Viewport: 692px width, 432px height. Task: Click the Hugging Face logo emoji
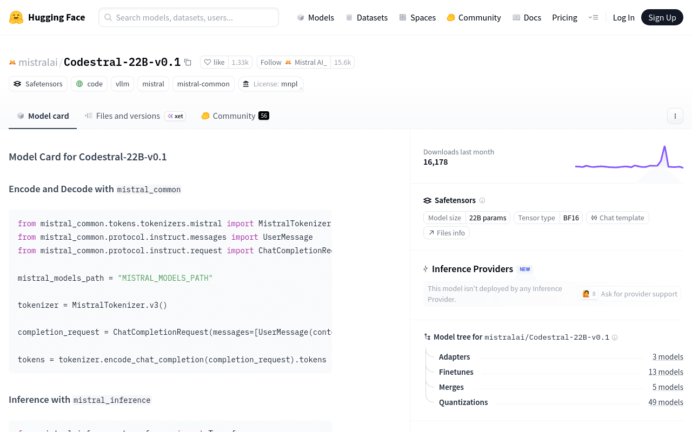point(16,17)
